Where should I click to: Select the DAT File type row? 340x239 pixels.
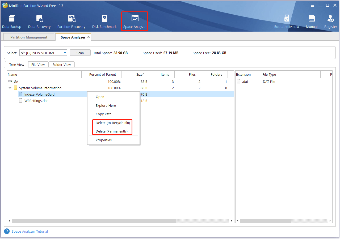(x=284, y=82)
